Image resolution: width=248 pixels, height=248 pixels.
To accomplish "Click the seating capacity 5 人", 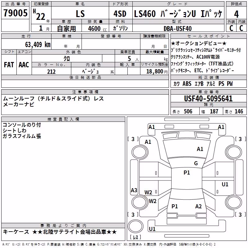I will (133, 59).
